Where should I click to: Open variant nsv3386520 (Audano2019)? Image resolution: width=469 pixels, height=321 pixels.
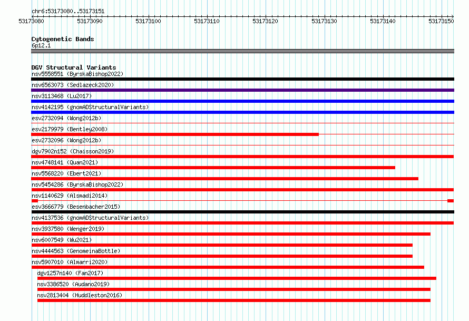point(73,284)
